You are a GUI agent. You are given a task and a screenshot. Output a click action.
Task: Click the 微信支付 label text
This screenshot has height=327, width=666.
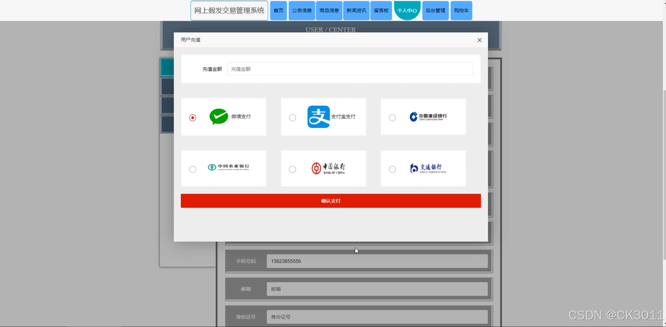click(x=241, y=116)
